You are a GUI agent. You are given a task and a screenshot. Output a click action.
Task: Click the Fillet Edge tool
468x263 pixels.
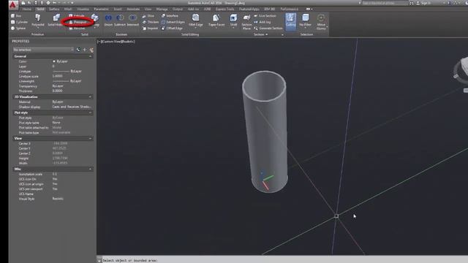pos(196,20)
